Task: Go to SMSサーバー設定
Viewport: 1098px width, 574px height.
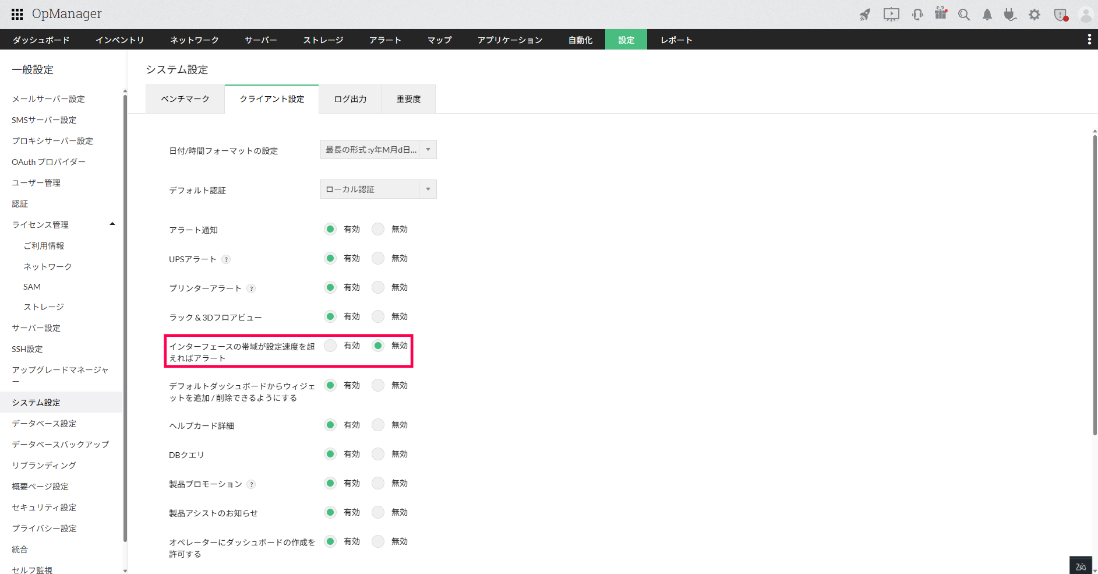Action: [x=44, y=120]
